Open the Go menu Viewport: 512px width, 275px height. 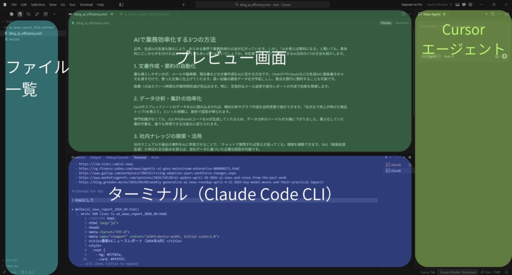coord(63,4)
